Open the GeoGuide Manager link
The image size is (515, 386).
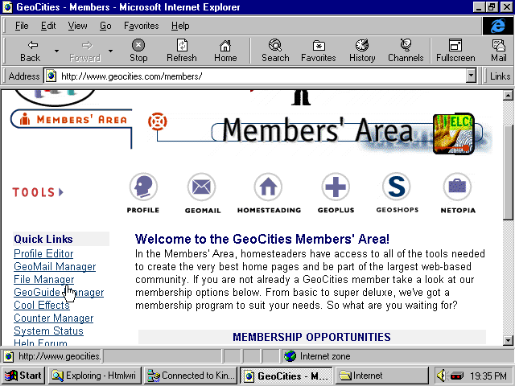coord(59,292)
